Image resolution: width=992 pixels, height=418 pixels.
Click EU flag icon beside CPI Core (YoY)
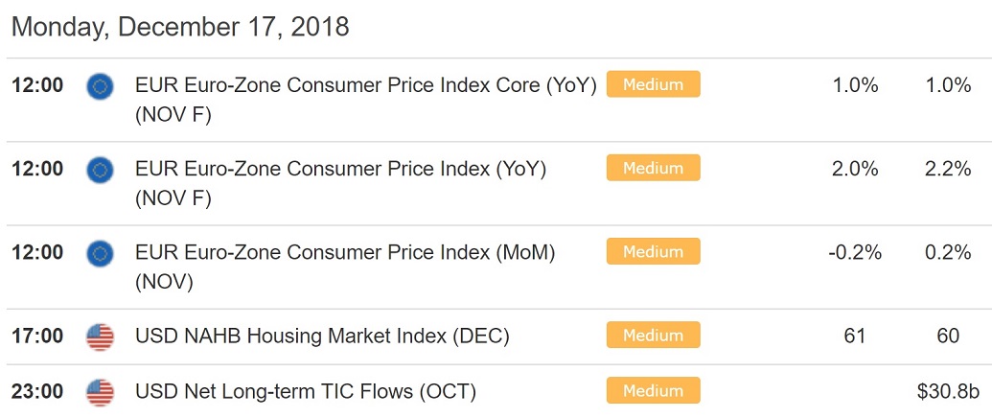(100, 86)
